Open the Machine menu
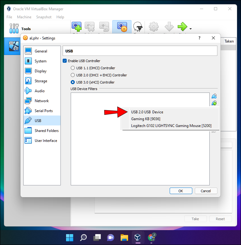Viewport: 241px width, 245px height. click(x=24, y=17)
